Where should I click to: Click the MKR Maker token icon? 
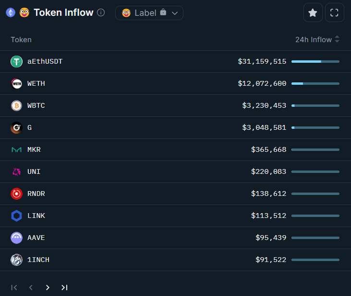[16, 150]
